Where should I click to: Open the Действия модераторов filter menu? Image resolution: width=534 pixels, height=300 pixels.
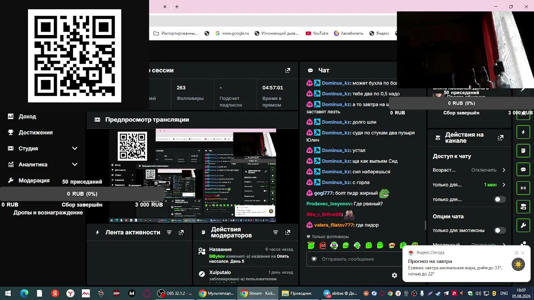(x=275, y=232)
